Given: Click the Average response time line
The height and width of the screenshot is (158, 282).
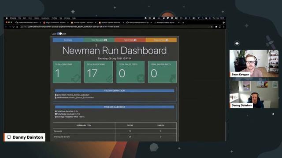Looking at the screenshot, I should (x=70, y=117).
